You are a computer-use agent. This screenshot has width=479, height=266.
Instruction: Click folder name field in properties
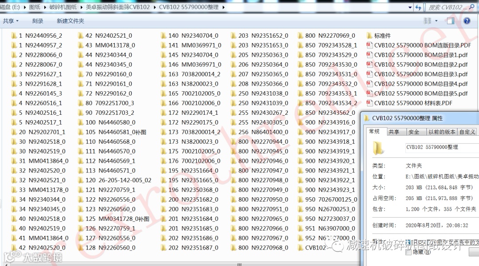441,147
